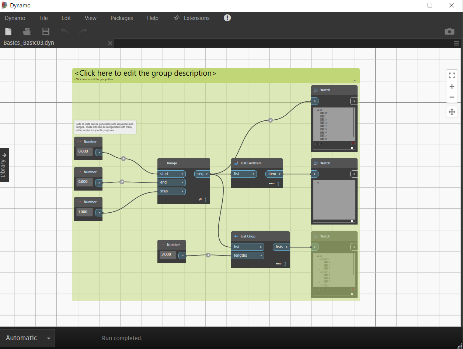The height and width of the screenshot is (349, 463).
Task: Click the Range node's start input port
Action: pos(171,174)
